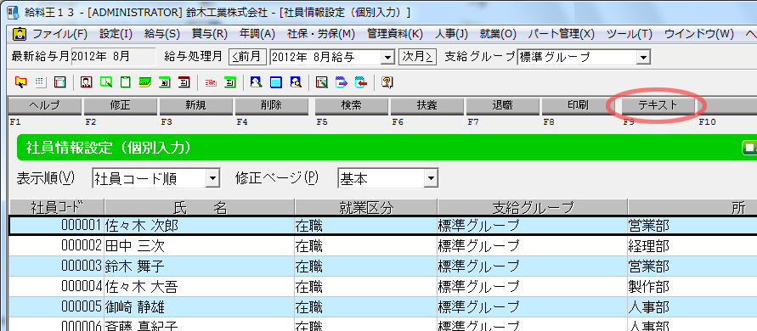Click the clipboard toolbar icon
The height and width of the screenshot is (331, 757).
126,82
